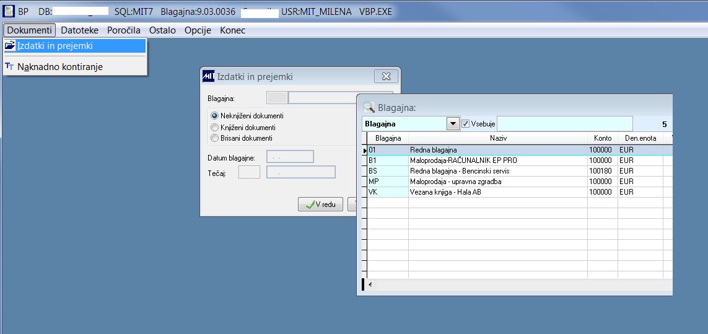
Task: Click the green checkmark on V redu button
Action: coord(310,204)
